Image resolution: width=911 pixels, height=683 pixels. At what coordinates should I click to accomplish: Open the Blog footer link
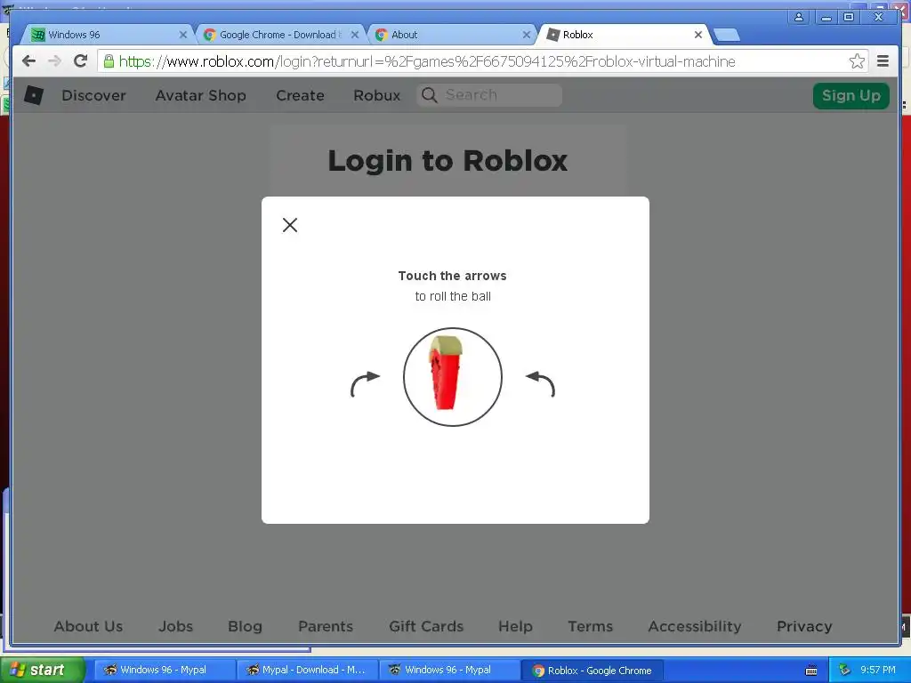[245, 626]
